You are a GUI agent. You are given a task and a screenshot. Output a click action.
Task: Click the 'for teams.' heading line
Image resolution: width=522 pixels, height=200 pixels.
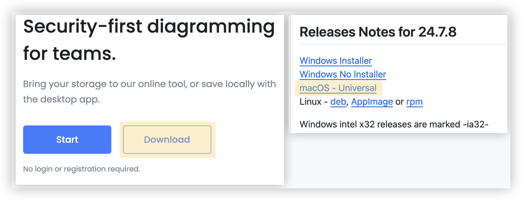point(69,53)
